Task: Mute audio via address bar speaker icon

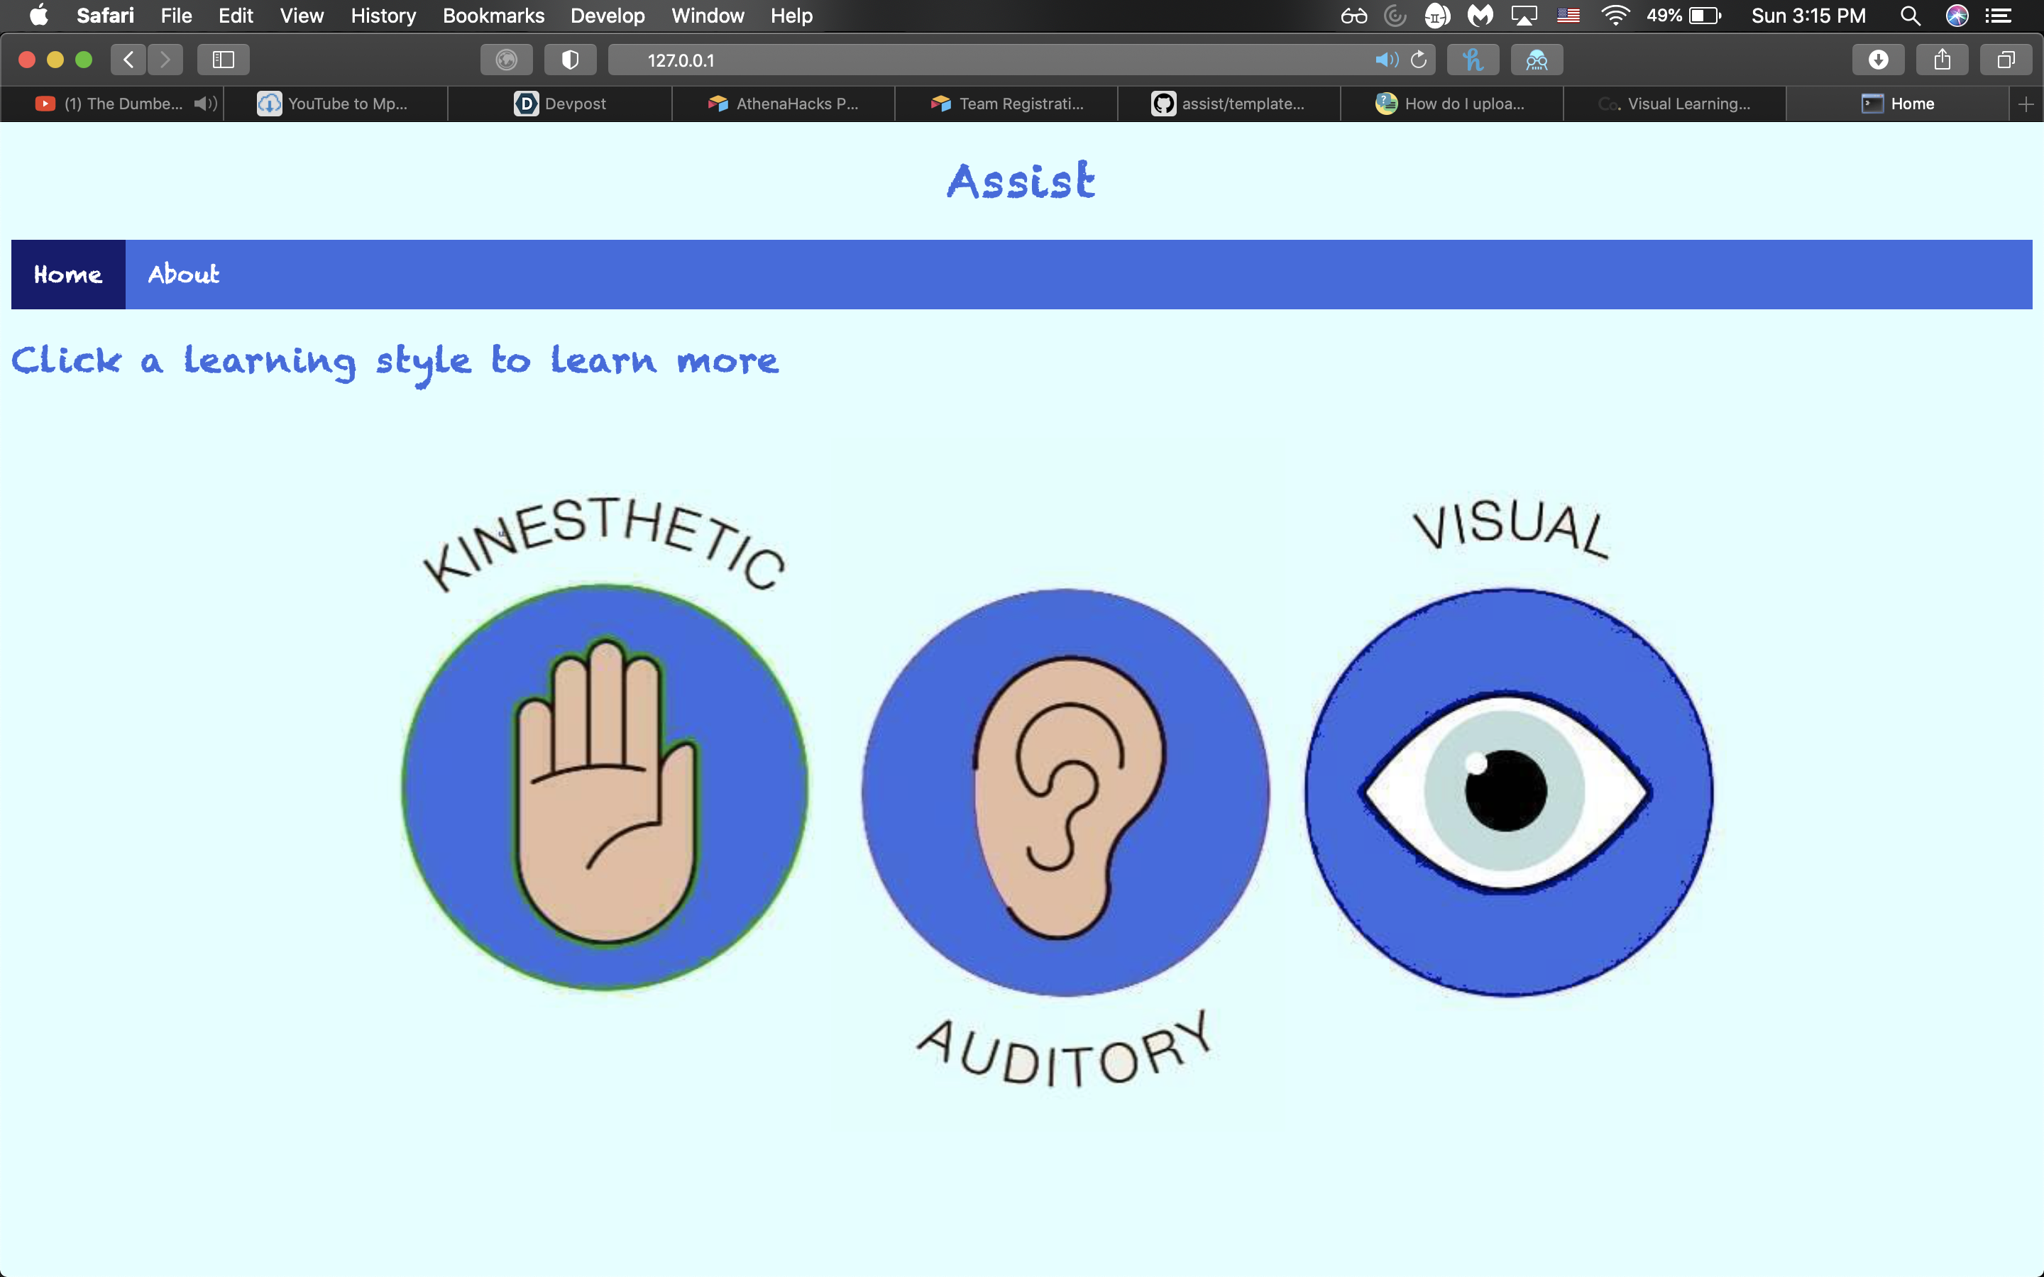Action: [x=1386, y=60]
